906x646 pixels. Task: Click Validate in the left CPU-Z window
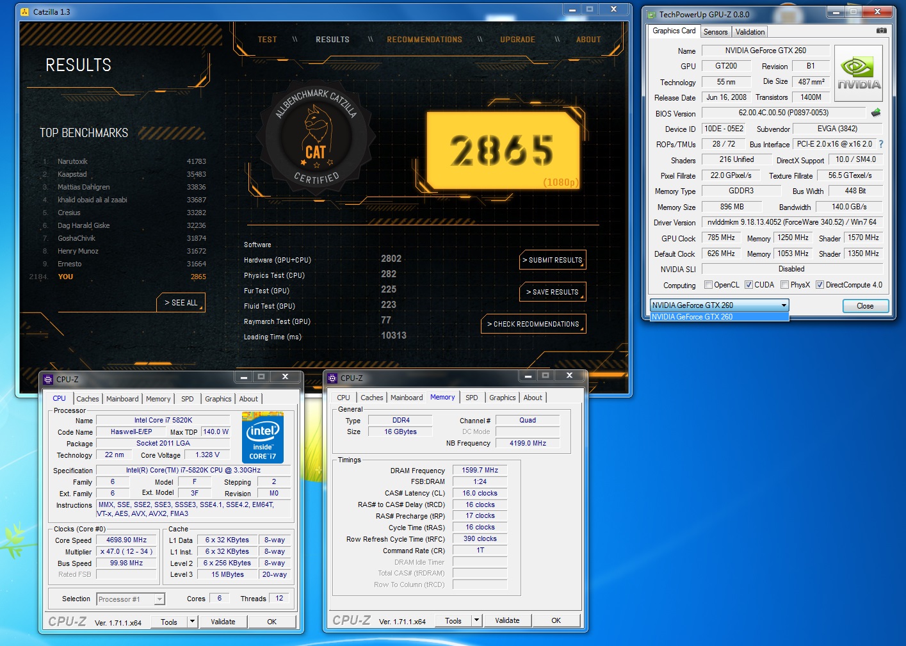(223, 622)
